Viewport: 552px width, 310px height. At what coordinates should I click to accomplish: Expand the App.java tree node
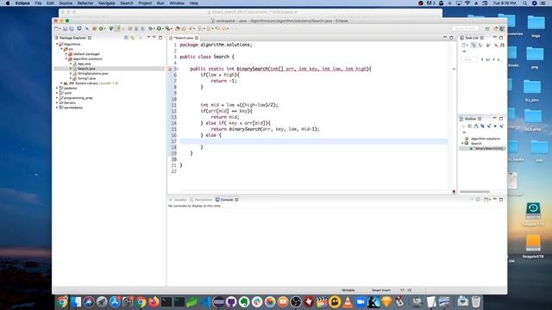[71, 64]
